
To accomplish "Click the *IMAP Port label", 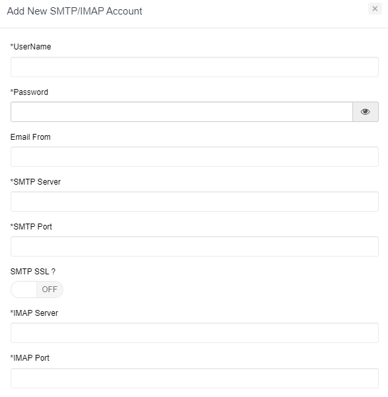I will point(30,358).
